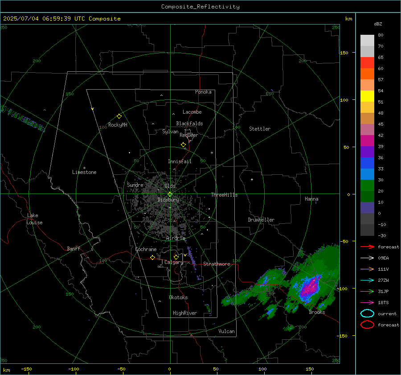401x375 pixels.
Task: Click the yellow diamond marker below Cochrane
Action: pos(152,257)
